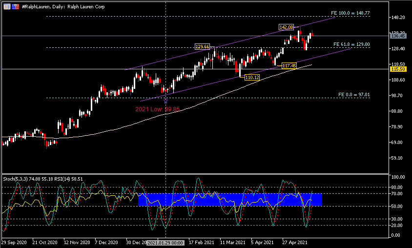This screenshot has height=248, width=412.
Task: Click the 59.10 value on price scale
Action: 397,158
